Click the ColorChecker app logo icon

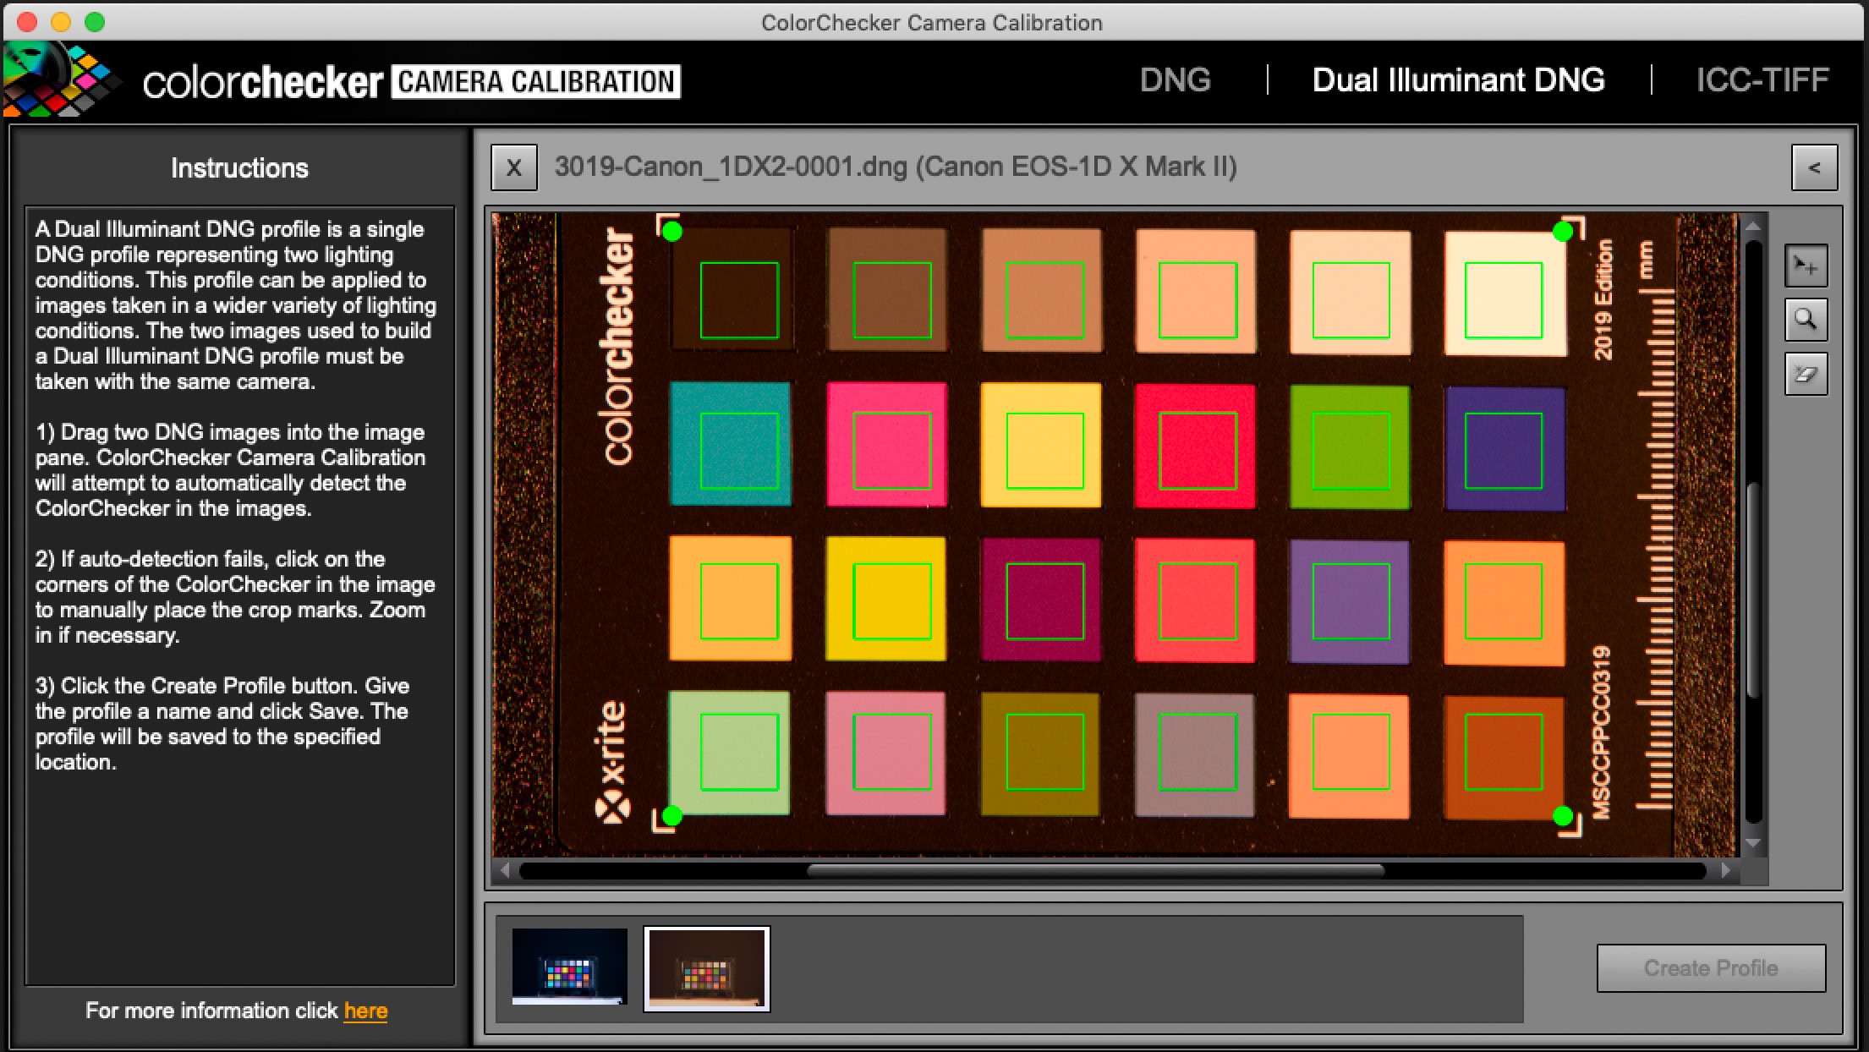pos(61,79)
